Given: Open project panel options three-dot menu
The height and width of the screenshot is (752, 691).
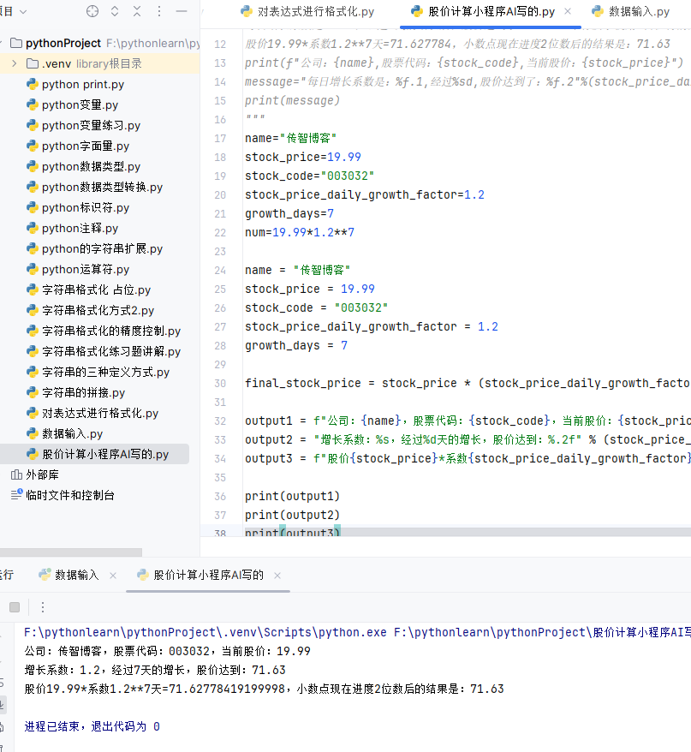Looking at the screenshot, I should [x=158, y=11].
